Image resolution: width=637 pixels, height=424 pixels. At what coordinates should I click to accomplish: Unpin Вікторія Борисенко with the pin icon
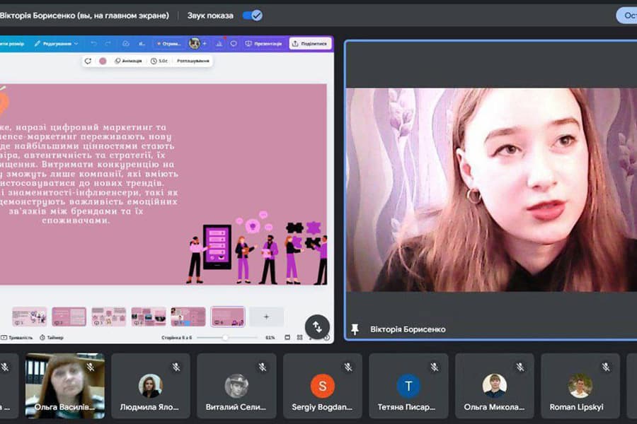click(x=355, y=329)
